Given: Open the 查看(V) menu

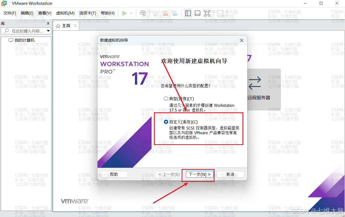Looking at the screenshot, I should coord(45,13).
